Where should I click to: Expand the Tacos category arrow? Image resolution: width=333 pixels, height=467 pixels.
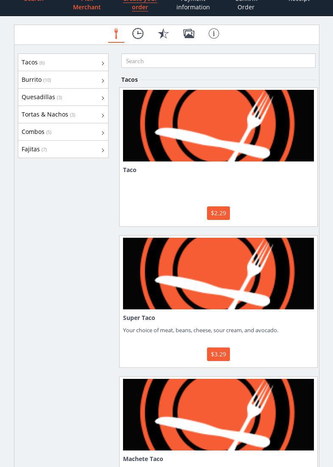click(103, 63)
